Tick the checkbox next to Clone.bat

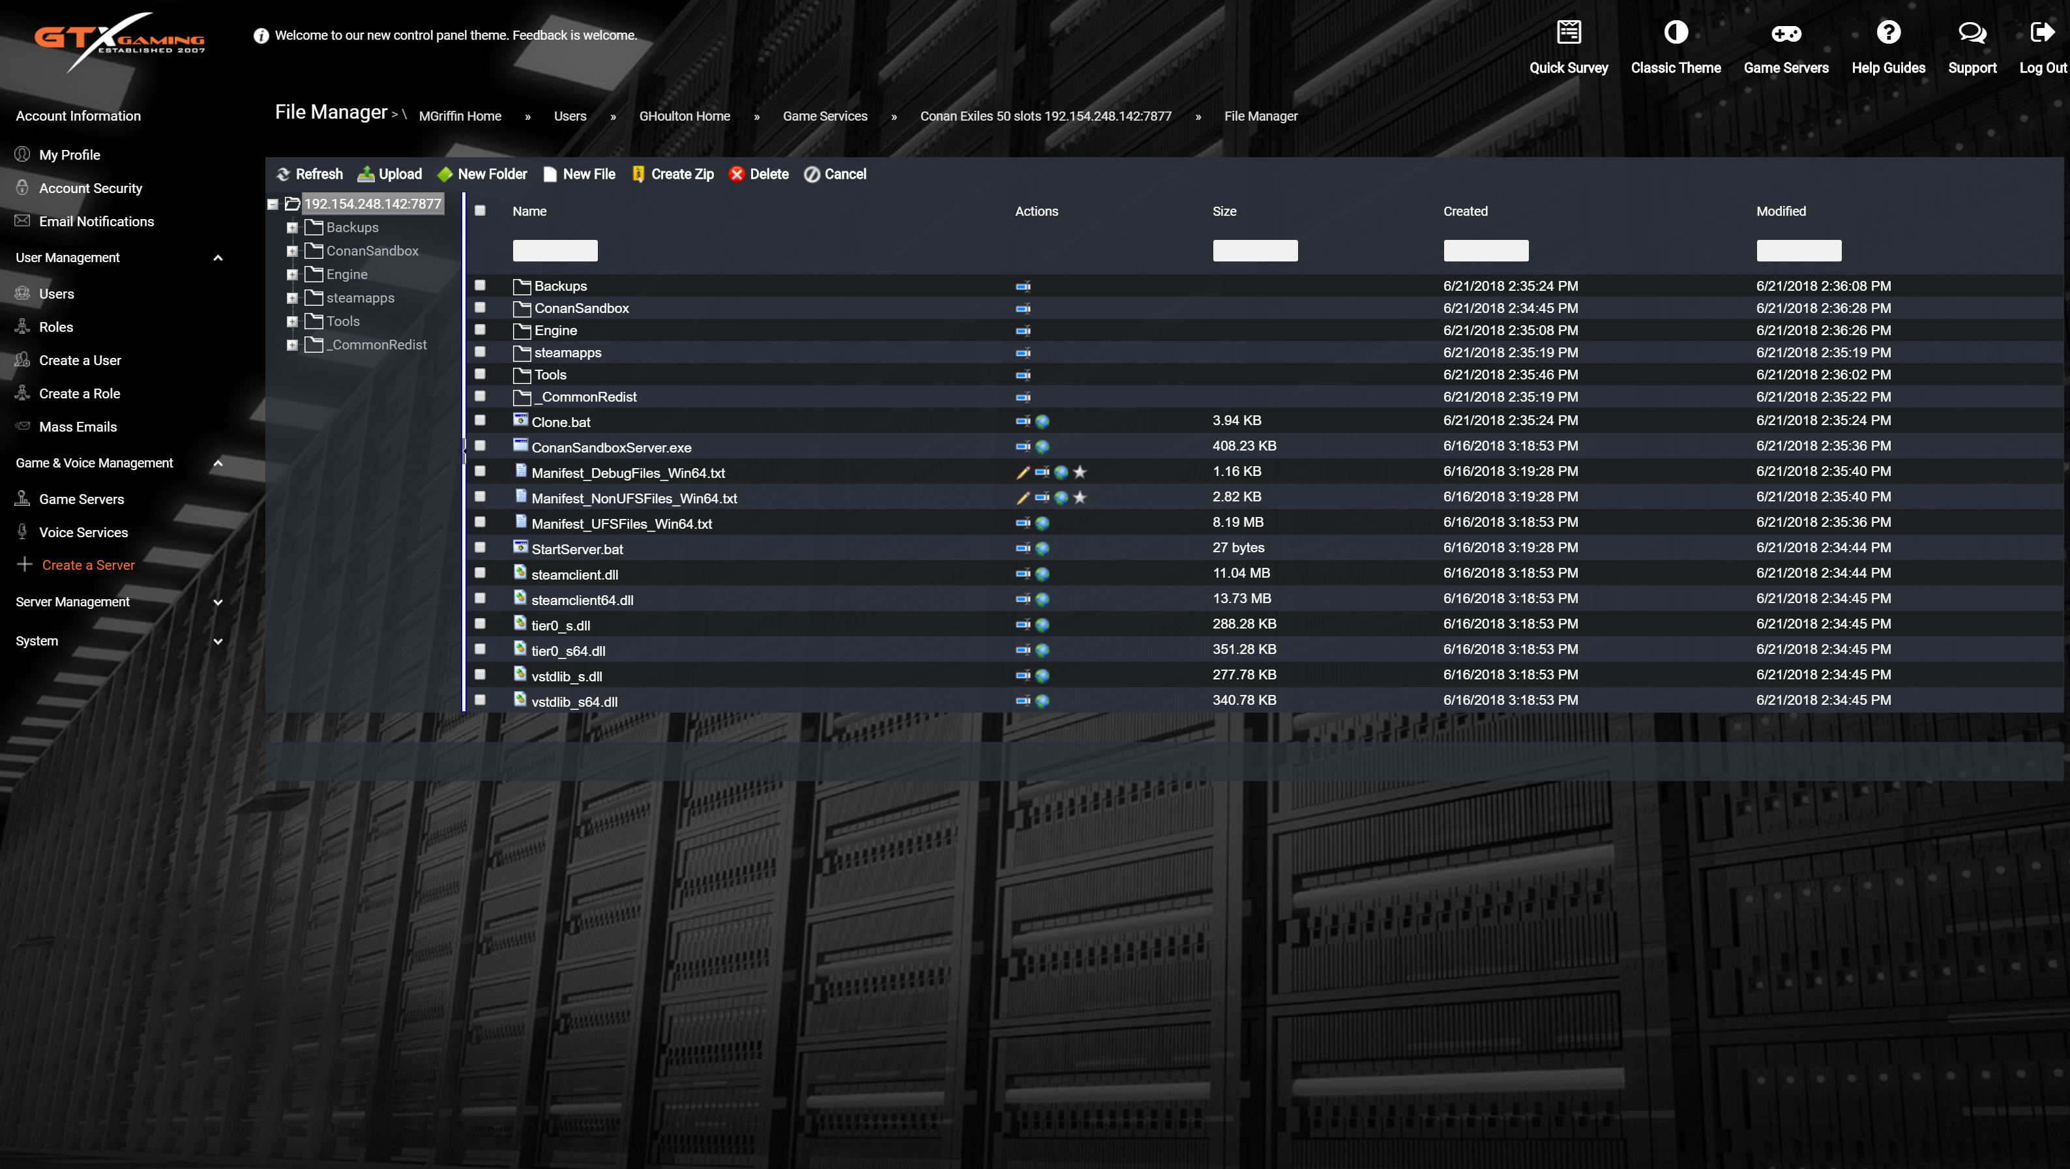coord(481,421)
